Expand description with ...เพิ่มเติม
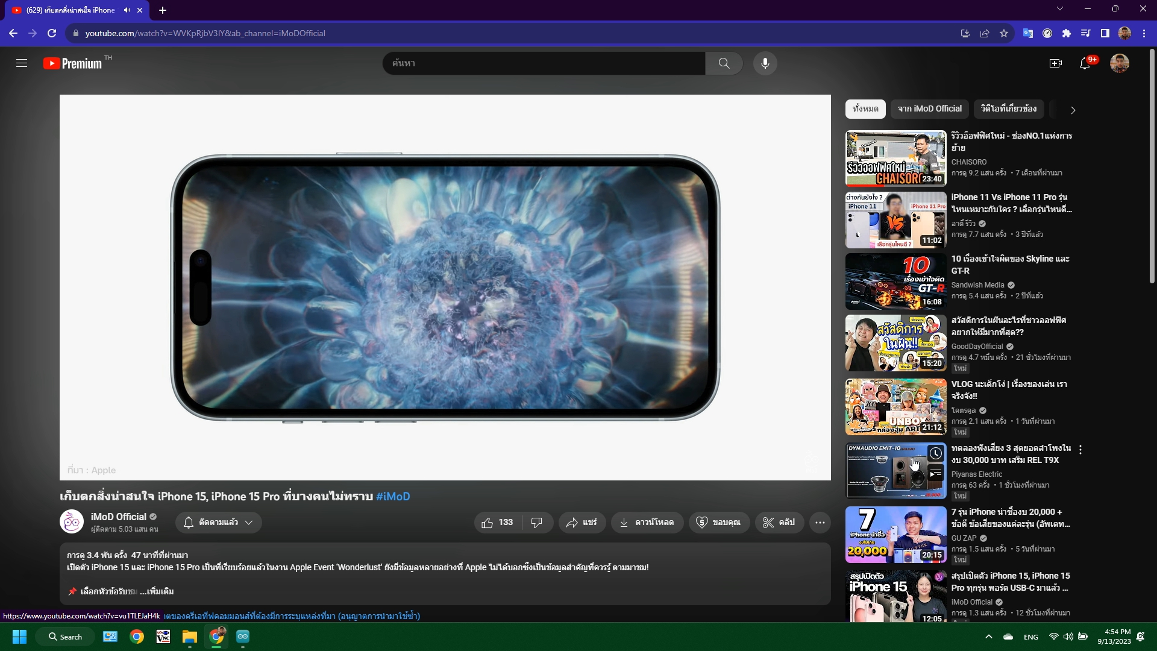 [157, 591]
